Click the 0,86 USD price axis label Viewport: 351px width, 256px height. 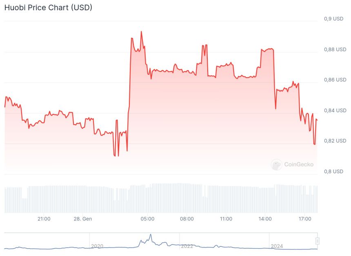pos(335,80)
